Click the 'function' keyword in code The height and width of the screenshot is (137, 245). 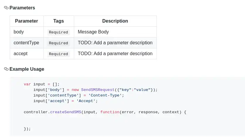pos(110,112)
